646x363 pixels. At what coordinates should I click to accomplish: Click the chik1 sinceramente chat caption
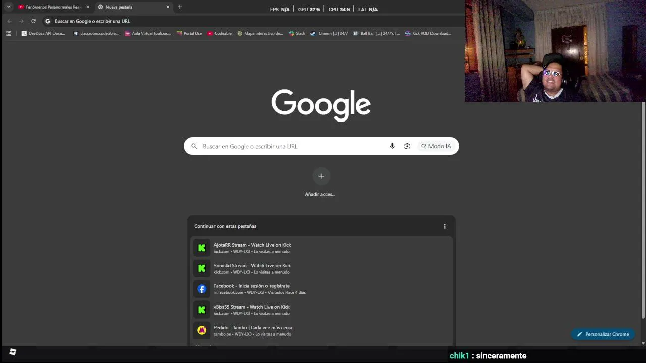488,356
